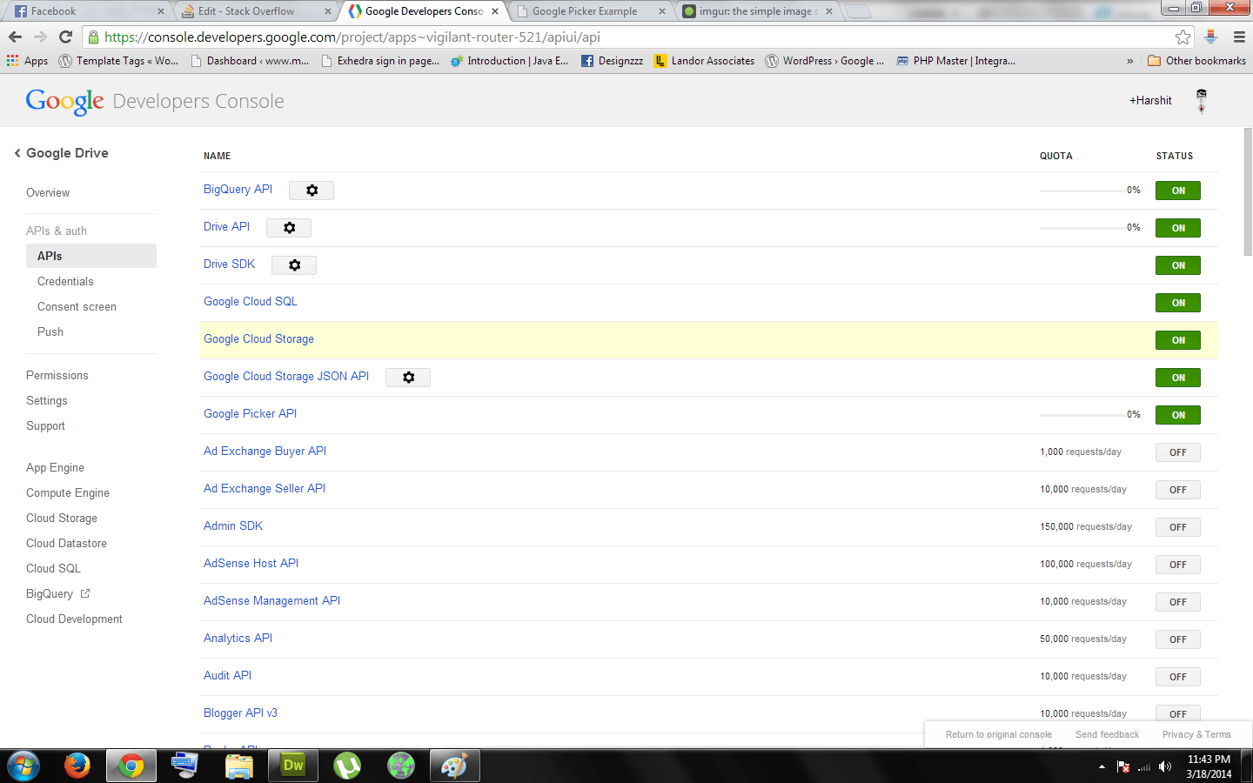Show hidden tray icons arrow
1253x783 pixels.
pyautogui.click(x=1102, y=766)
